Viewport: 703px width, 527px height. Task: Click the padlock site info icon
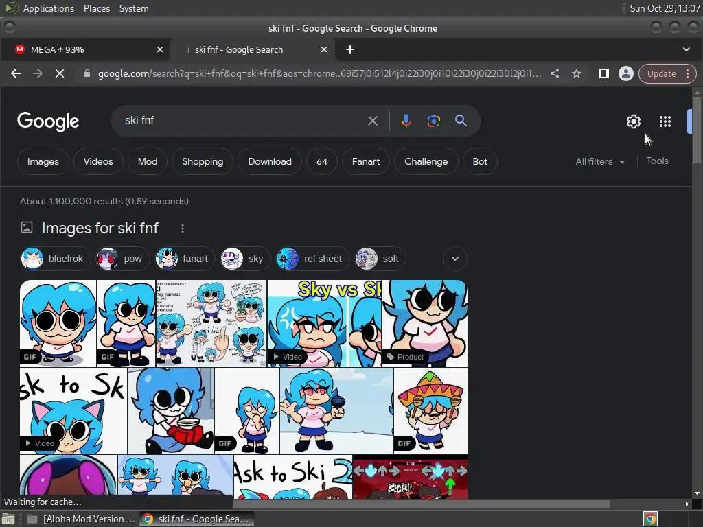[x=87, y=73]
